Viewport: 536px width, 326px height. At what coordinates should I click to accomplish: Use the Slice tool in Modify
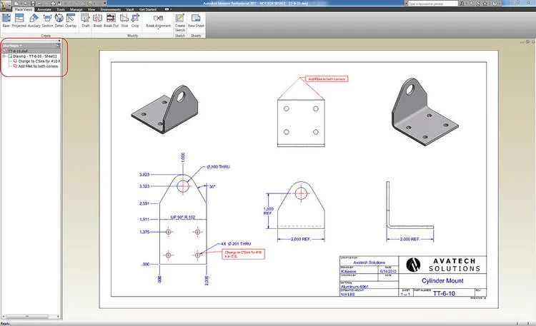click(x=124, y=20)
